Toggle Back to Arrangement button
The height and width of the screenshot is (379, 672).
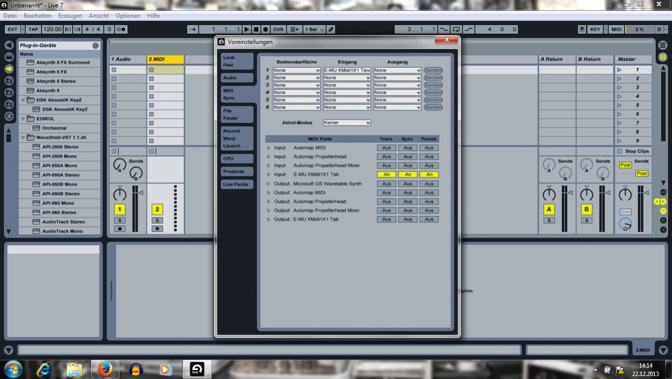[294, 29]
